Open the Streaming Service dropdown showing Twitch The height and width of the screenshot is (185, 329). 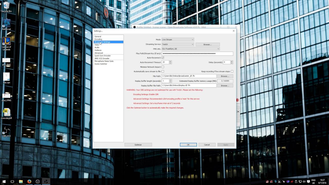click(178, 44)
